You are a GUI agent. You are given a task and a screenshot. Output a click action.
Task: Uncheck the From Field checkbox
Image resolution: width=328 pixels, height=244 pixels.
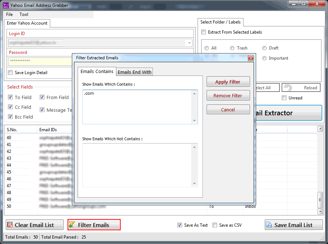[42, 97]
